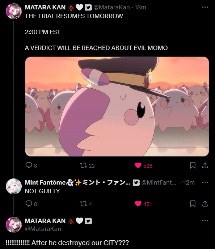215x249 pixels.
Task: Open more options on Mint Fantôme's tweet
Action: 205,182
